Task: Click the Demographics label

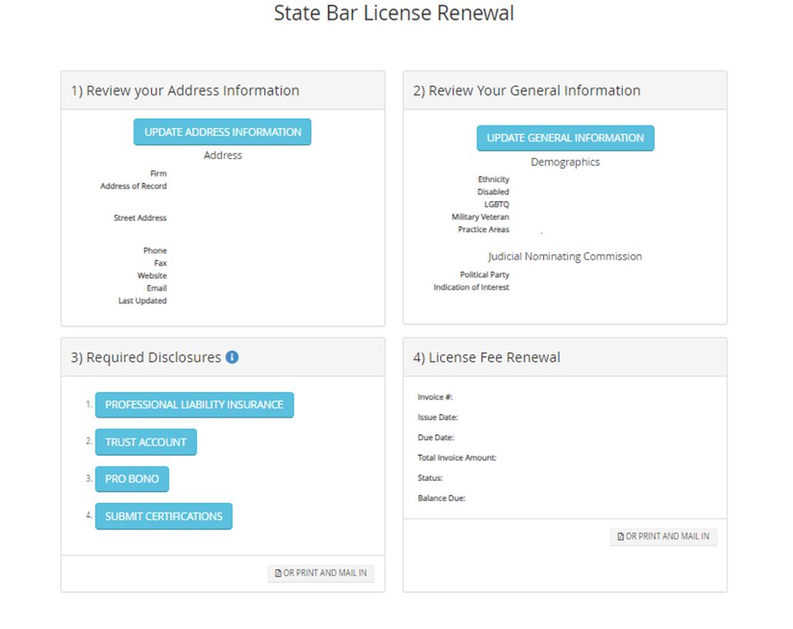Action: (x=565, y=162)
